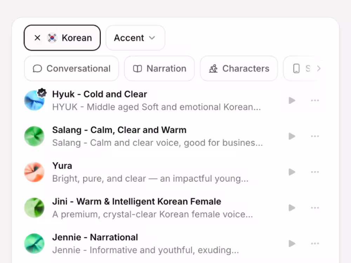The height and width of the screenshot is (263, 351).
Task: Show more category filters with right chevron
Action: [x=319, y=68]
